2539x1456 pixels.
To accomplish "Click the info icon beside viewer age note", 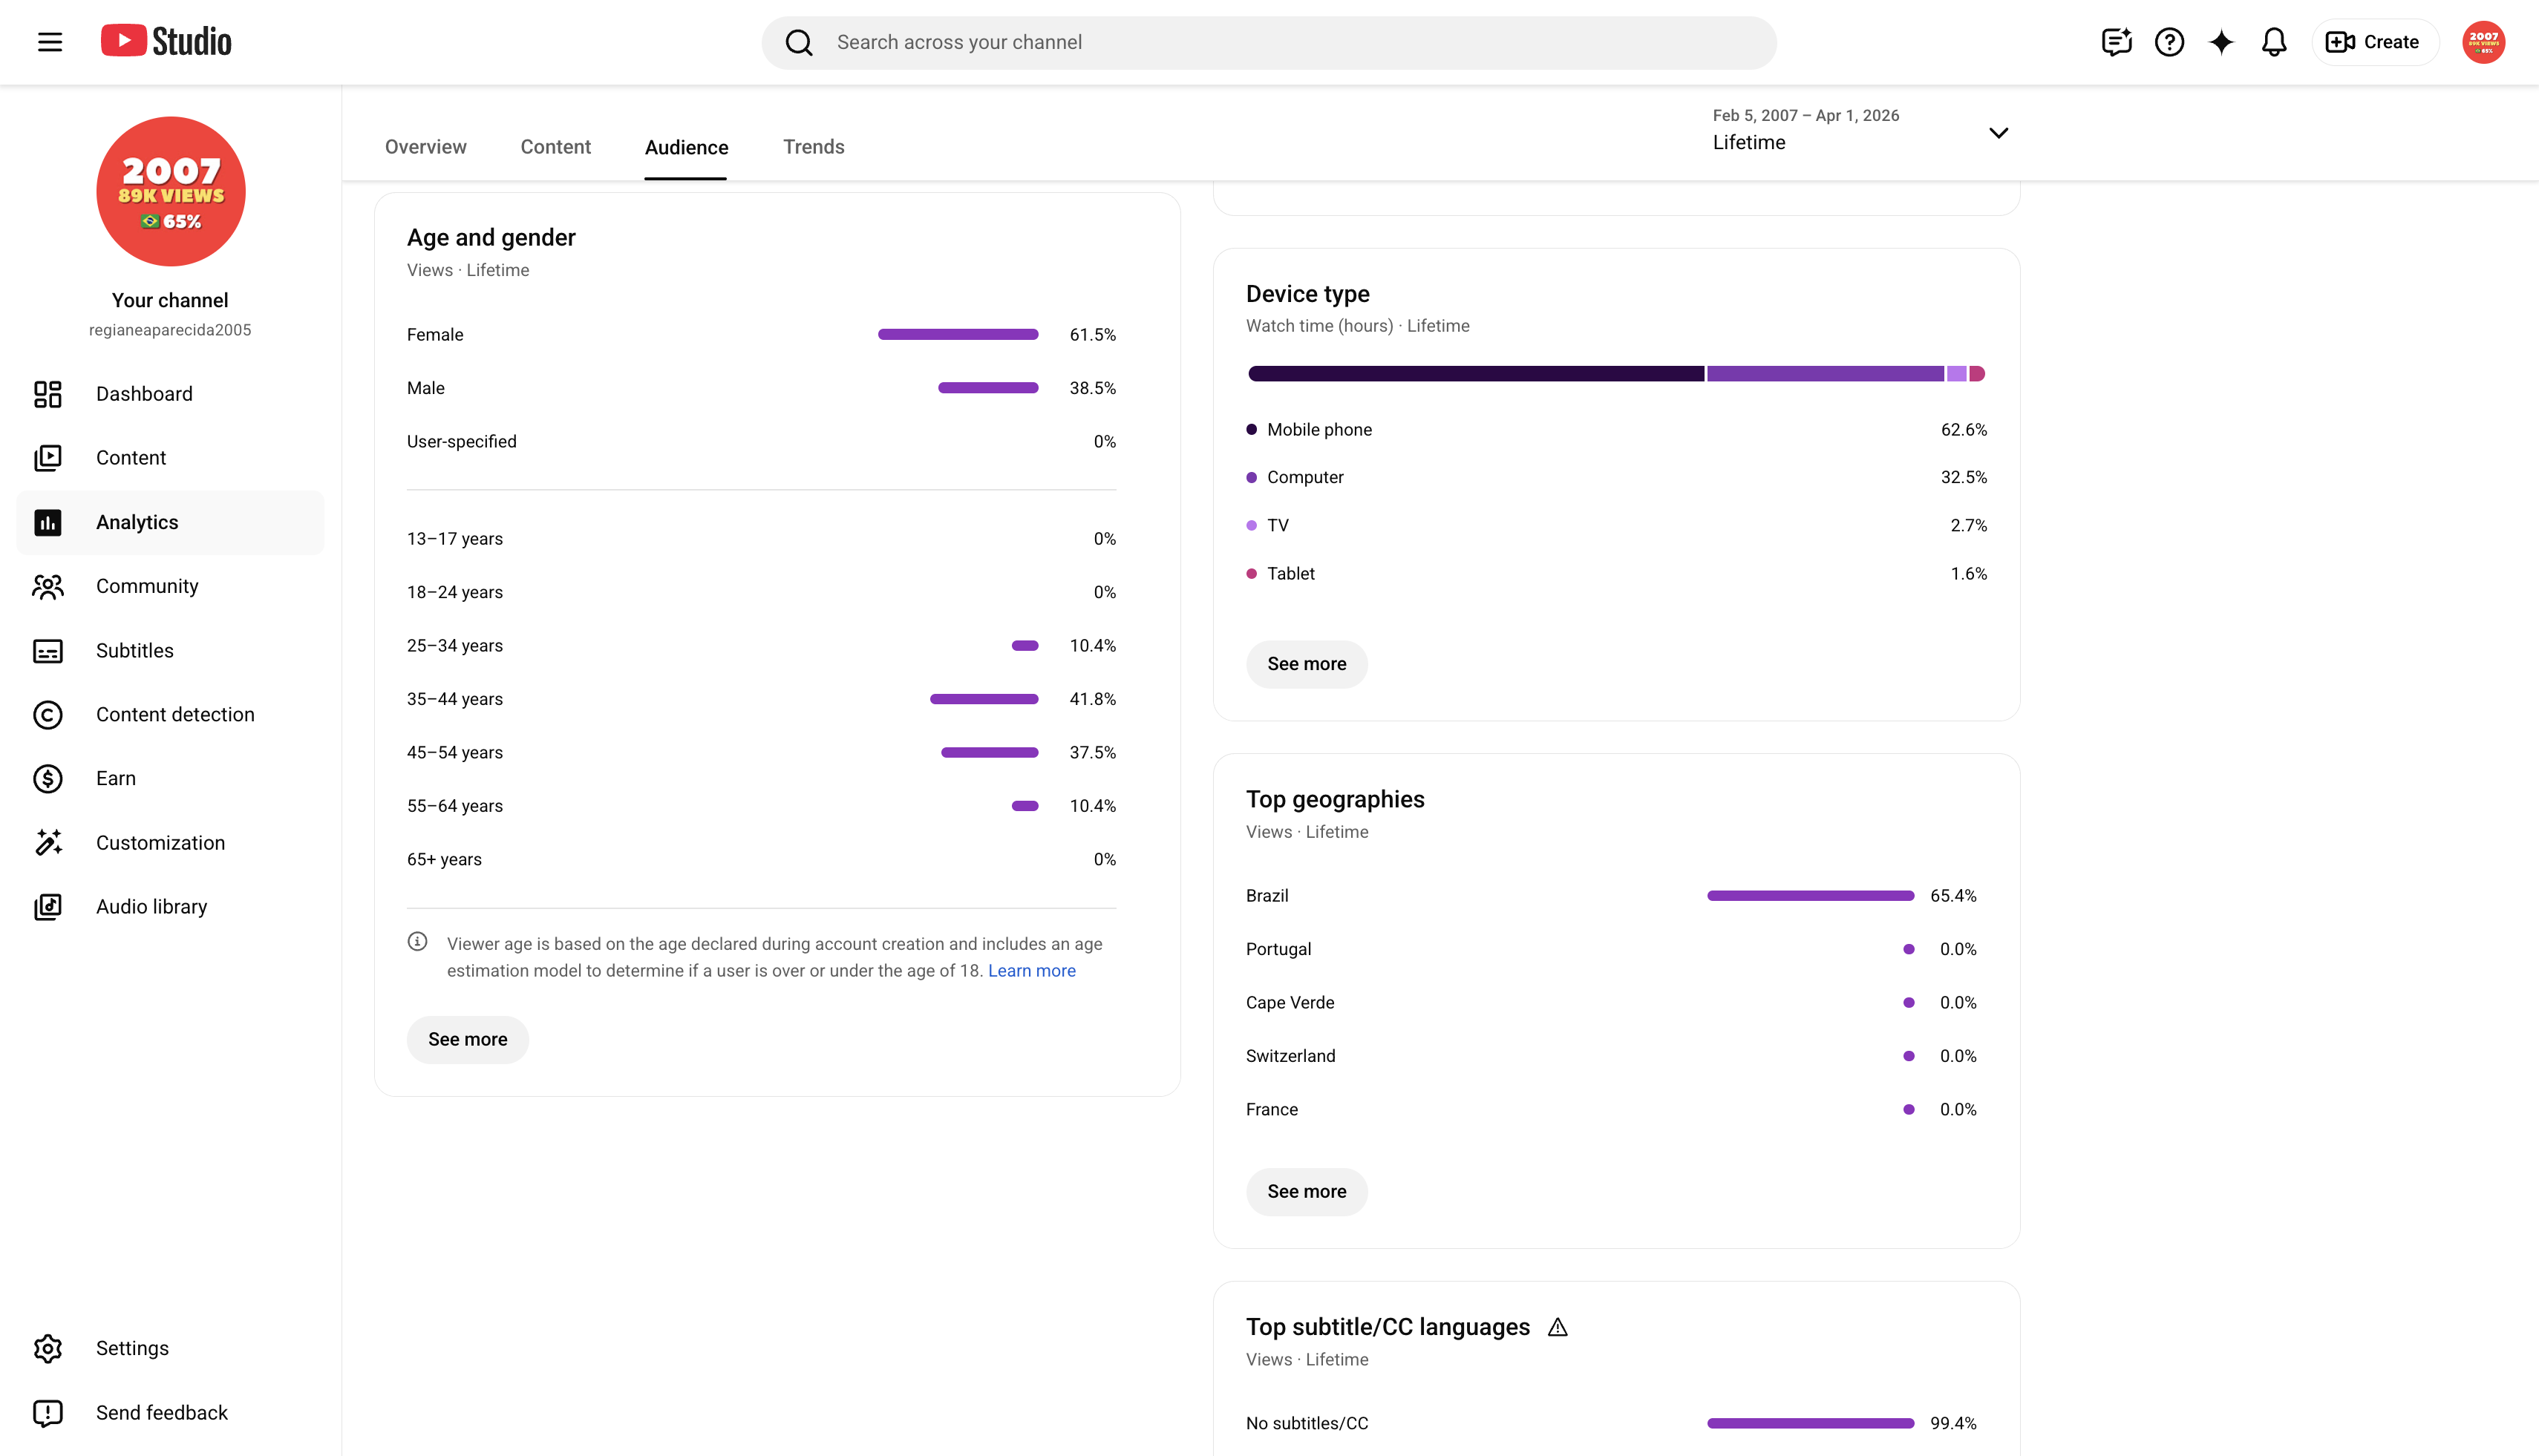I will 417,942.
